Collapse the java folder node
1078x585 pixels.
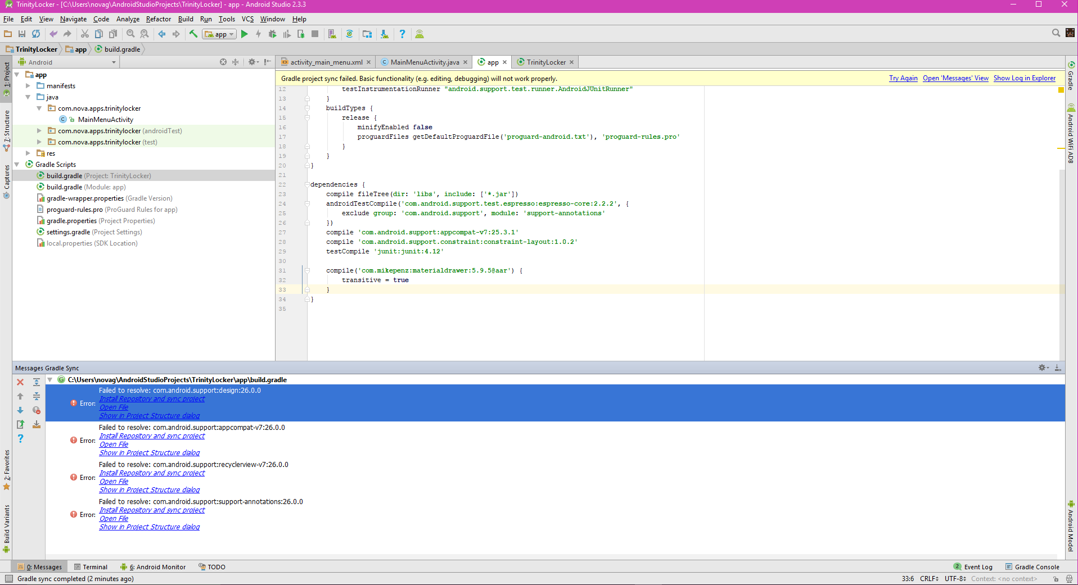(x=28, y=97)
